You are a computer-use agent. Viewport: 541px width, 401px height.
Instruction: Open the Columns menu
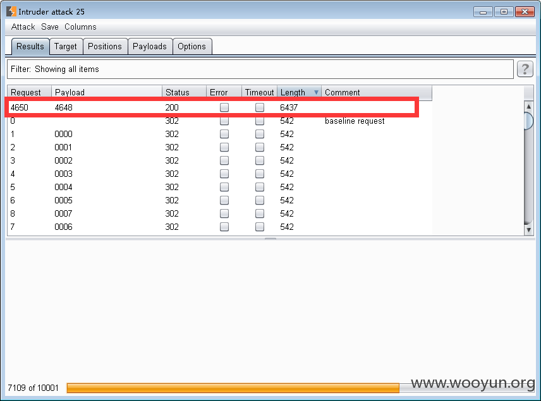pos(80,27)
